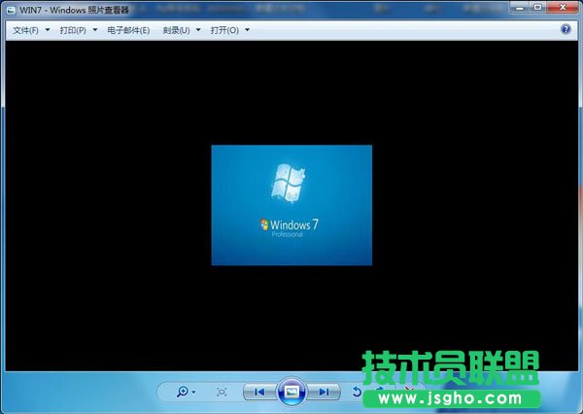
Task: Start the slide show with the round center button
Action: [291, 392]
